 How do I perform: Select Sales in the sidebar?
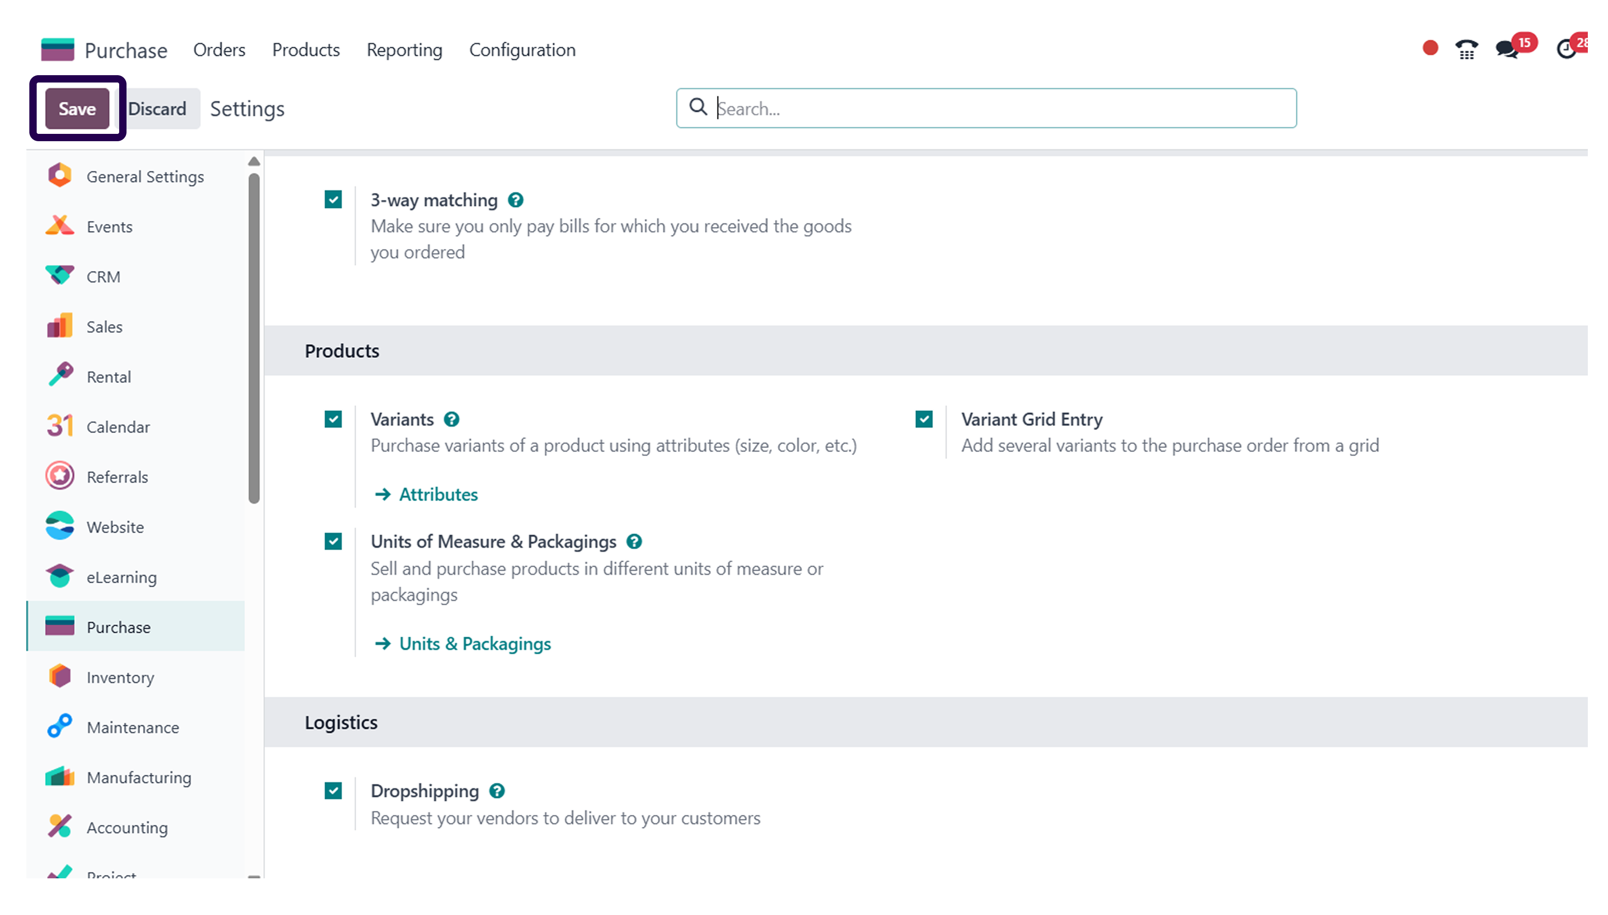click(136, 327)
